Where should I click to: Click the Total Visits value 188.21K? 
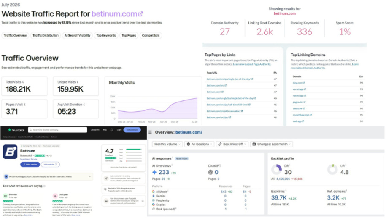[x=18, y=89]
